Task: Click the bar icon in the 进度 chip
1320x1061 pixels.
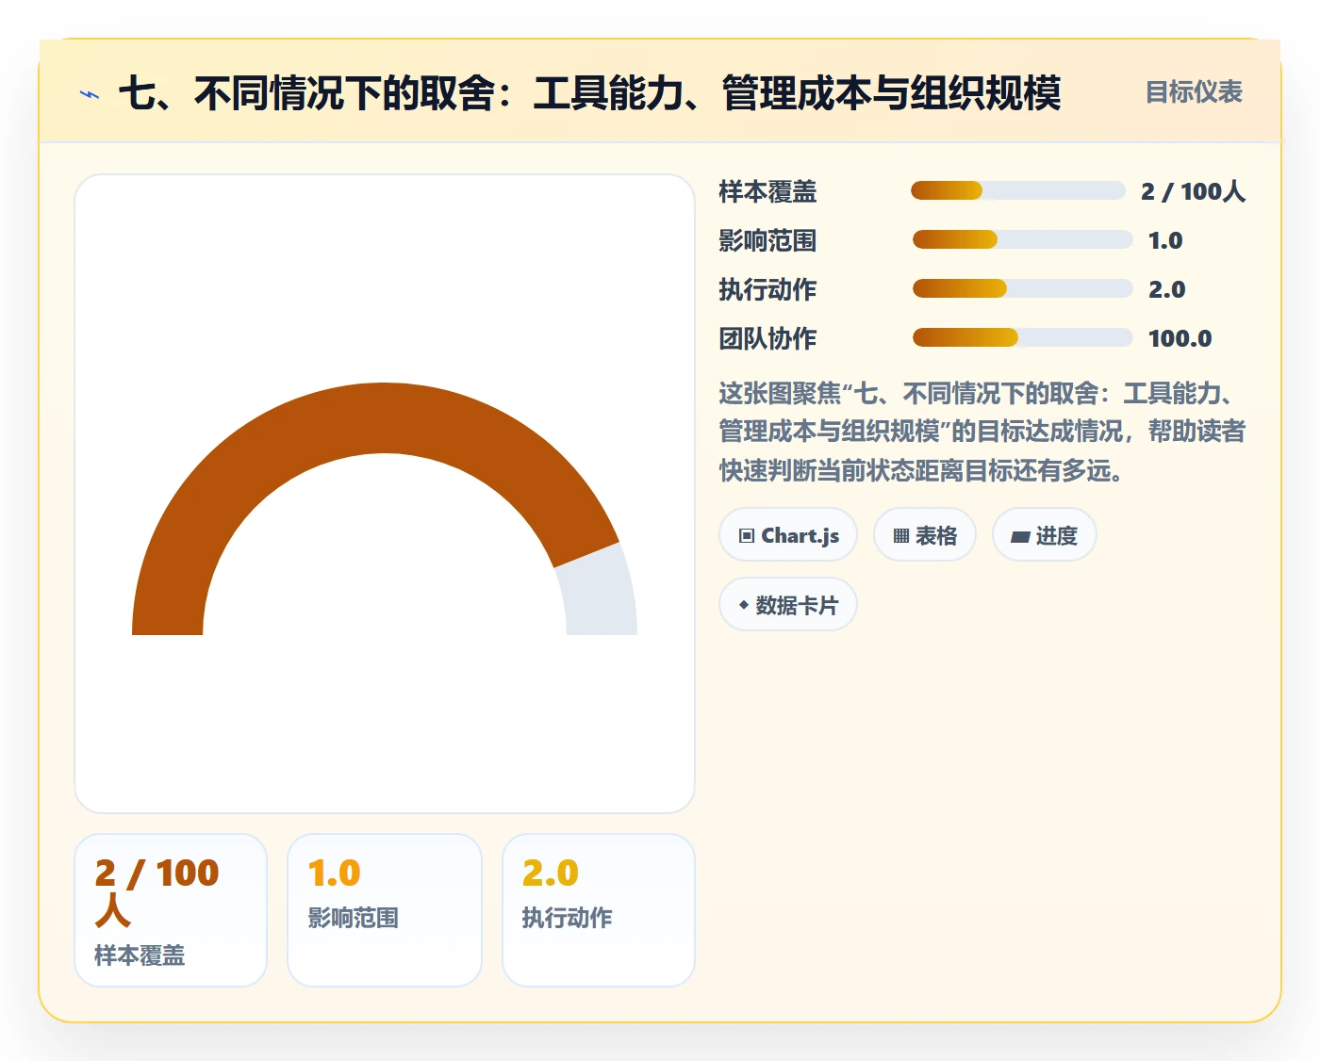Action: coord(1020,537)
